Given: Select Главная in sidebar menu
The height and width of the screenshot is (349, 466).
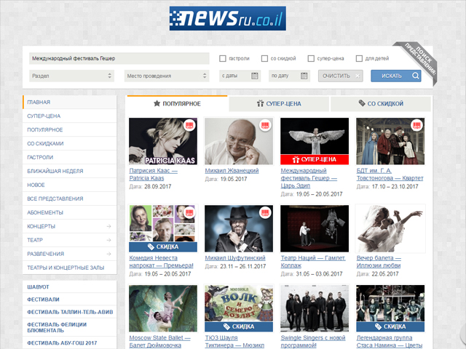Looking at the screenshot, I should (x=70, y=102).
